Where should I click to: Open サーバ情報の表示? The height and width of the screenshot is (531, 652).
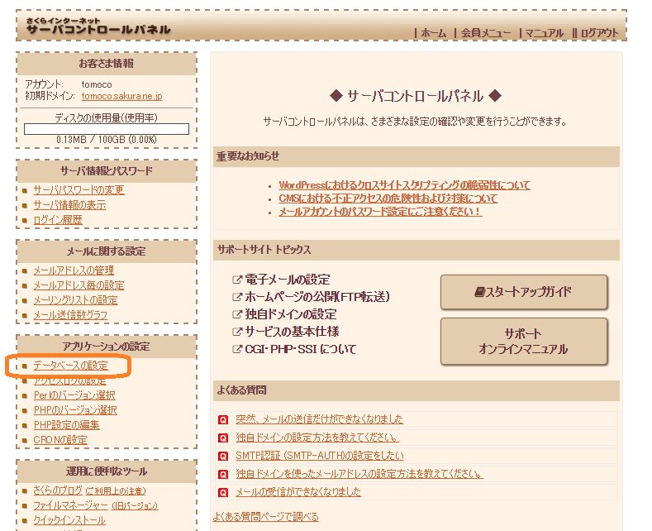pos(69,205)
